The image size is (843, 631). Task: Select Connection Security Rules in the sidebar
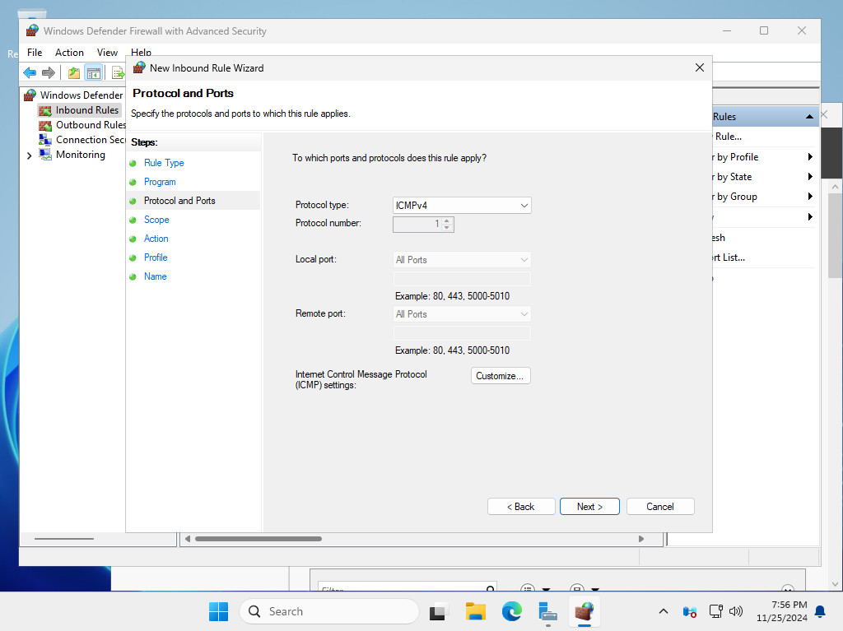tap(91, 139)
